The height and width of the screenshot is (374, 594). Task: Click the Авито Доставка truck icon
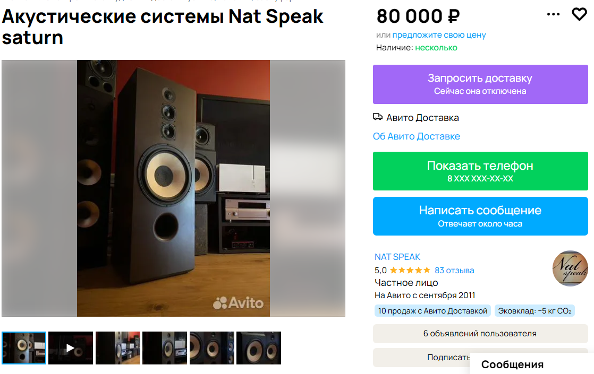click(378, 117)
